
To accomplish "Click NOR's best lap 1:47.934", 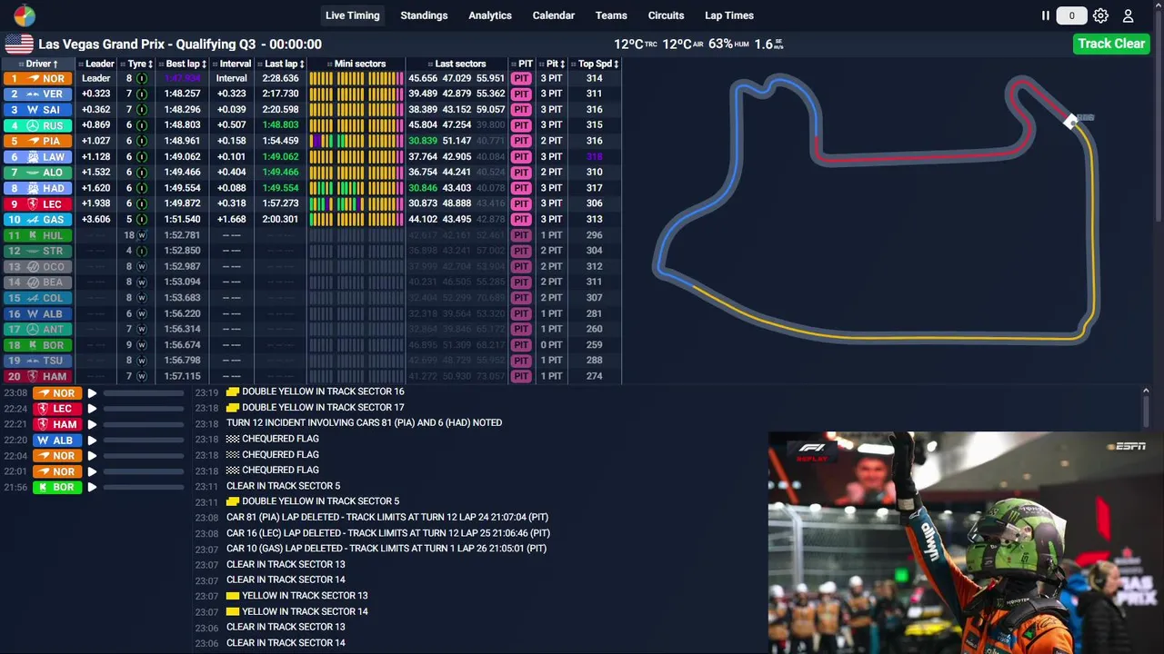I will tap(182, 78).
